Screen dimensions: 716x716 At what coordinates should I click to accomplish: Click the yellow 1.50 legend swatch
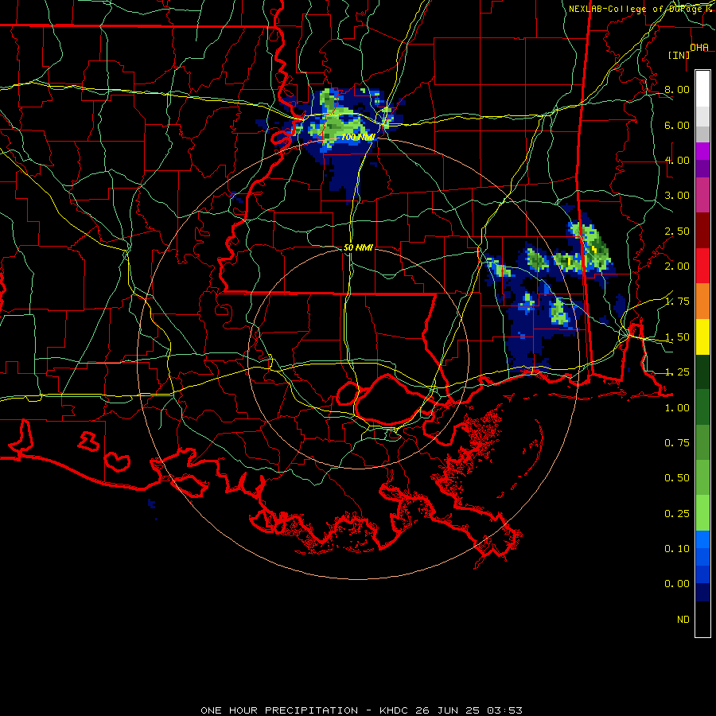(x=702, y=337)
